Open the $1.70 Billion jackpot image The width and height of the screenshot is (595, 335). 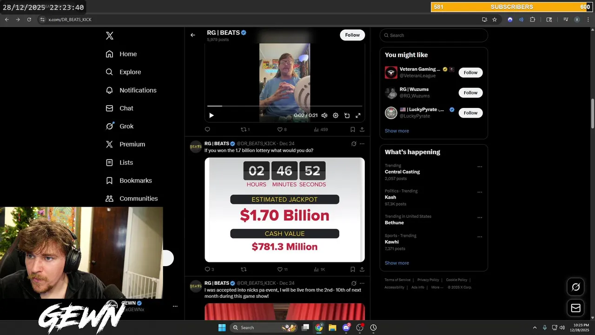[284, 210]
